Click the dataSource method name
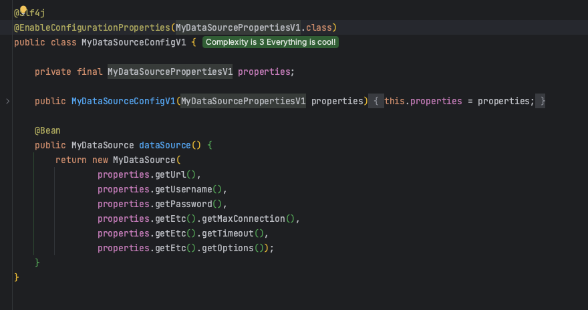Screen dimensions: 588x310 pyautogui.click(x=165, y=145)
